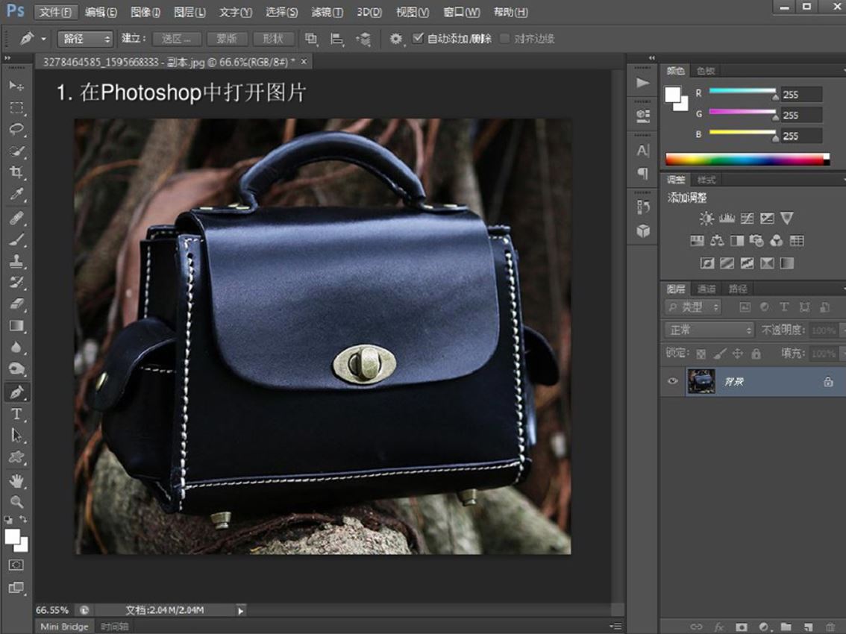Image resolution: width=846 pixels, height=634 pixels.
Task: Select the Lasso tool
Action: 16,129
